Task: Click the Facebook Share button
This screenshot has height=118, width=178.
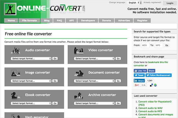Action: [151, 71]
